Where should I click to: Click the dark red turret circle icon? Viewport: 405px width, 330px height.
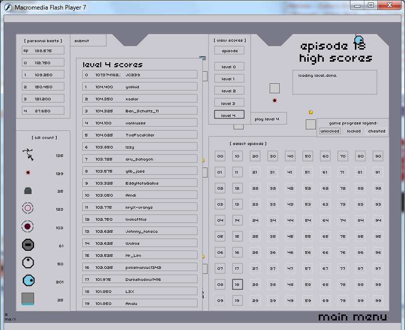[28, 227]
